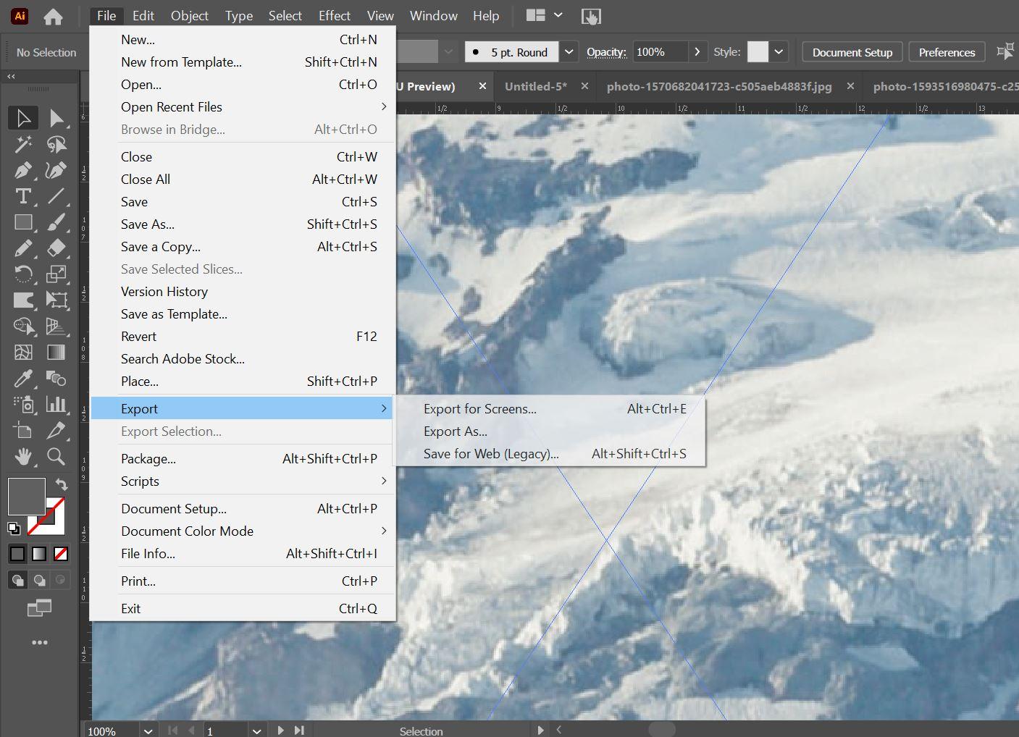Open the Opacity slider arrow
The width and height of the screenshot is (1019, 737).
697,52
